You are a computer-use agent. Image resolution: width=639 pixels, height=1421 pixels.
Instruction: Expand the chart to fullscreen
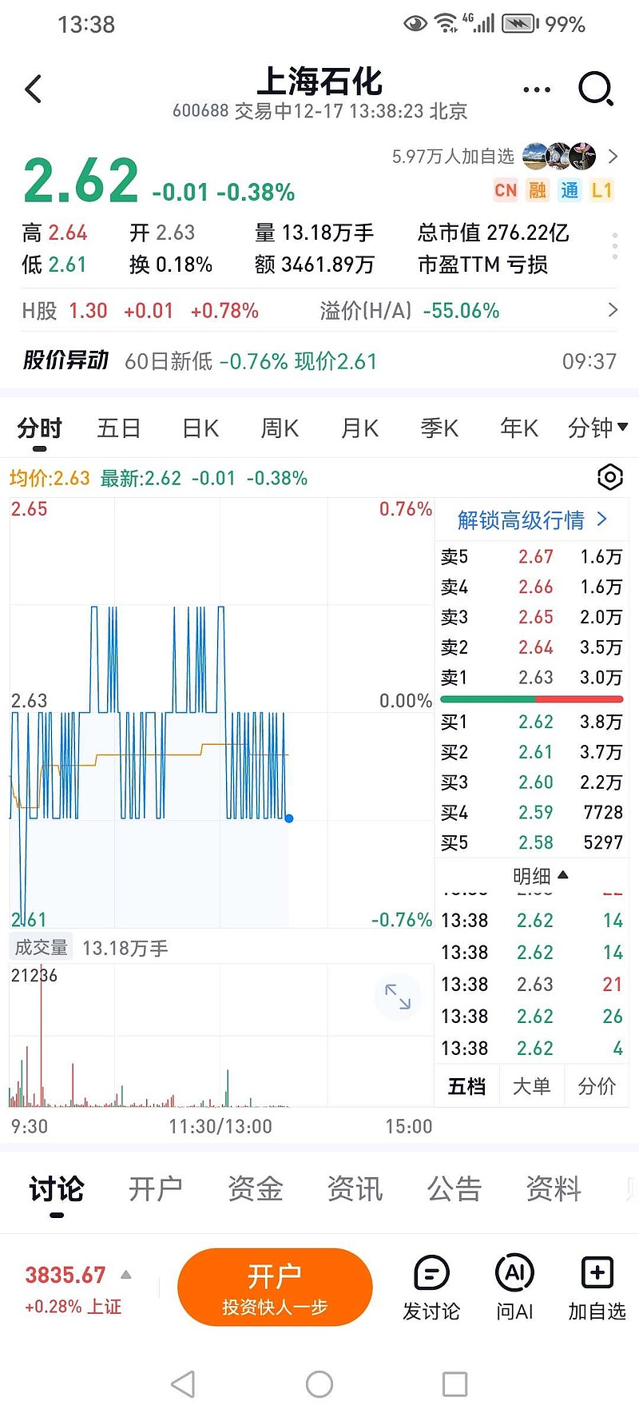tap(397, 996)
